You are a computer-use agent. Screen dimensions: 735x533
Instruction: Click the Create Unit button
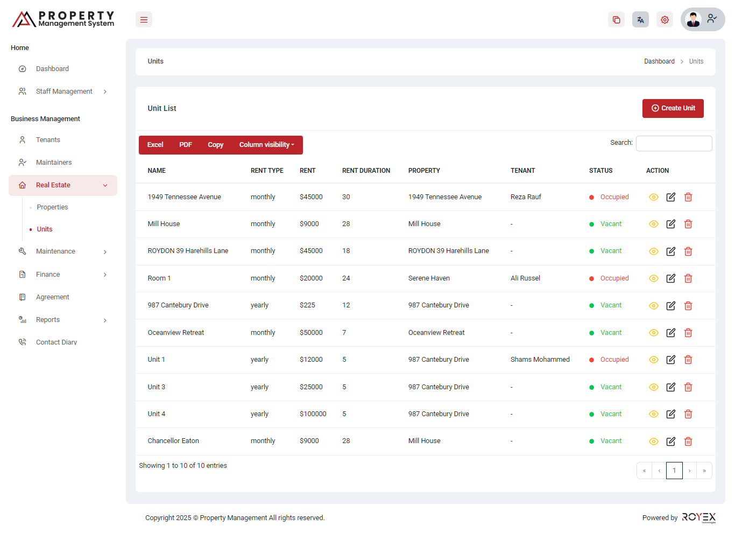coord(673,108)
